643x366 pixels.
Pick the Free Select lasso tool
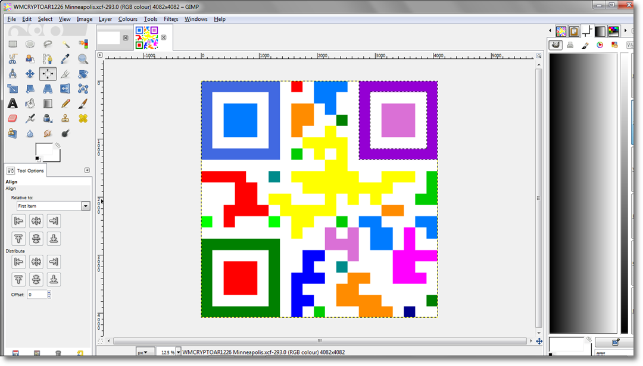tap(48, 44)
